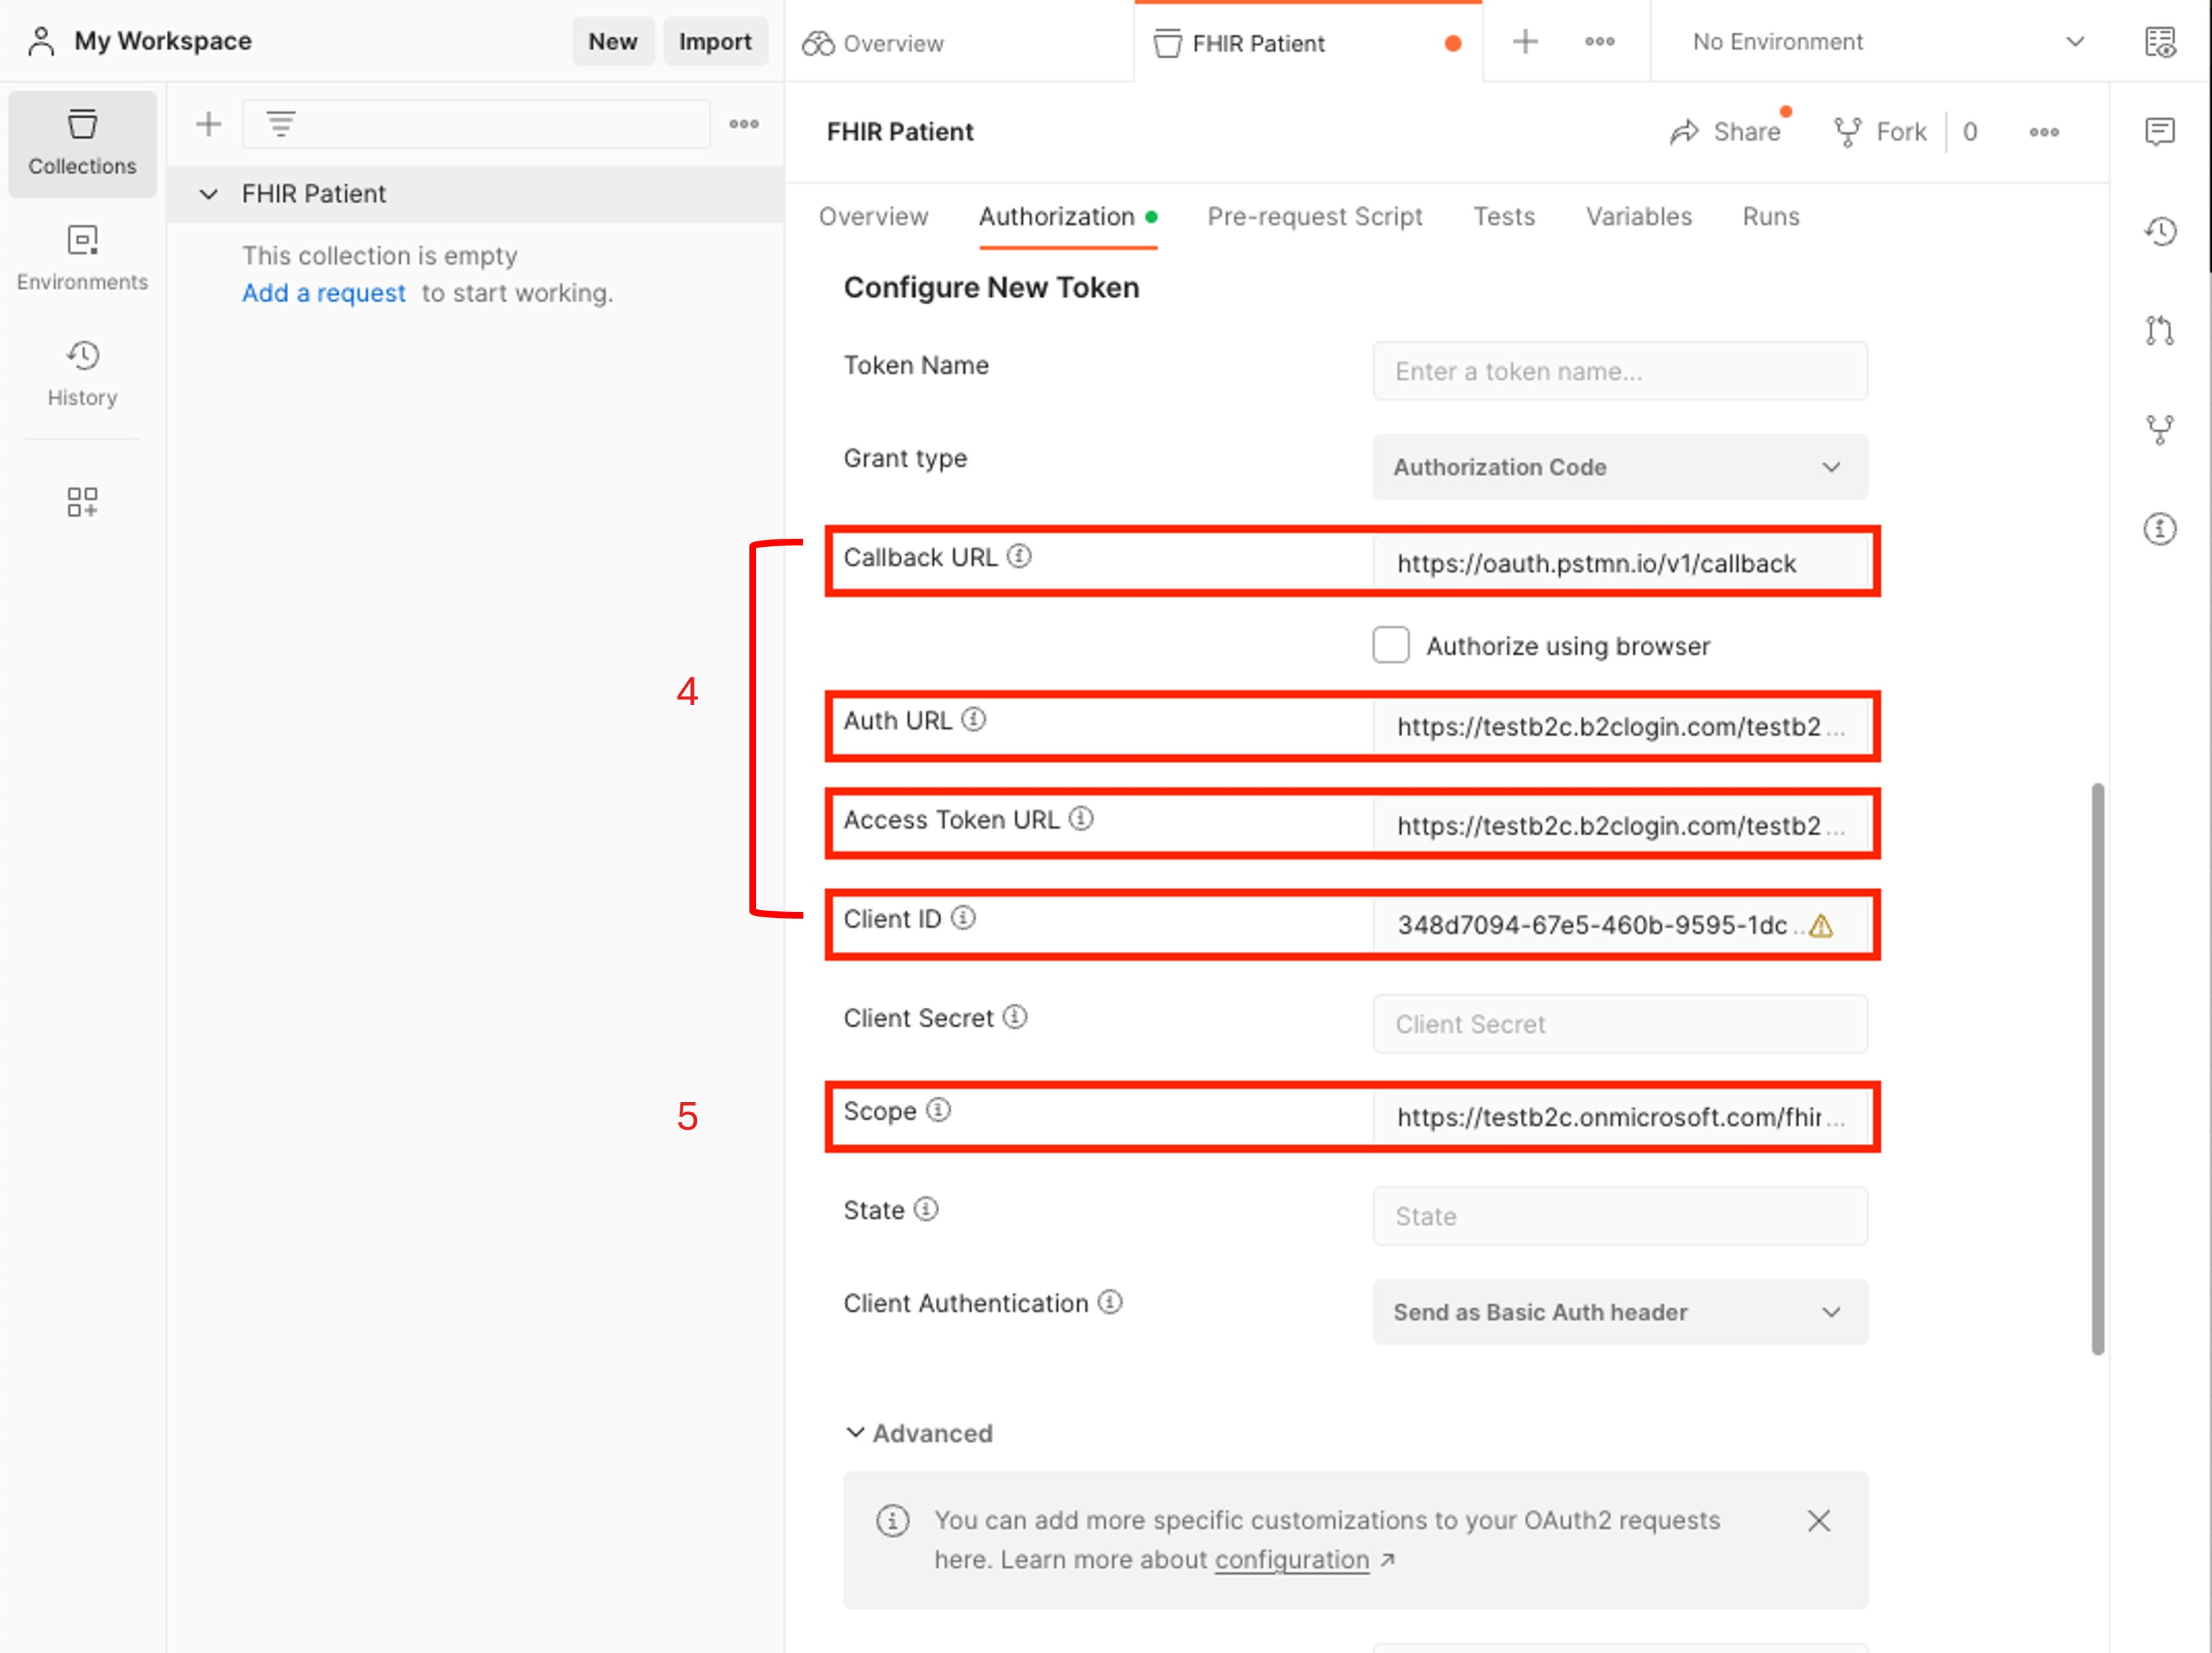Open the forks icon in right sidebar
Viewport: 2212px width, 1653px height.
pos(2160,429)
